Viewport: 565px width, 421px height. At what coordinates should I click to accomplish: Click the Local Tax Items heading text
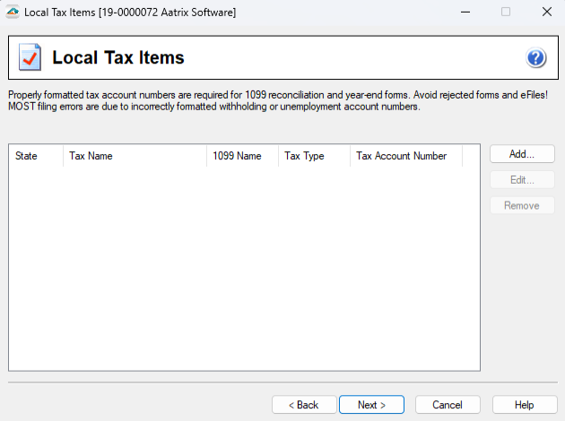[118, 58]
